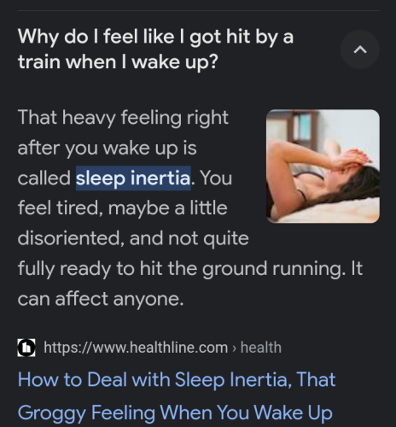Click the highlighted 'sleep inertia' term
Screen dimensions: 396x427
click(x=133, y=178)
